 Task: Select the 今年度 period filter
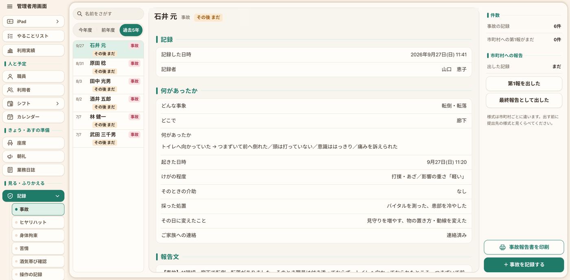pos(85,30)
